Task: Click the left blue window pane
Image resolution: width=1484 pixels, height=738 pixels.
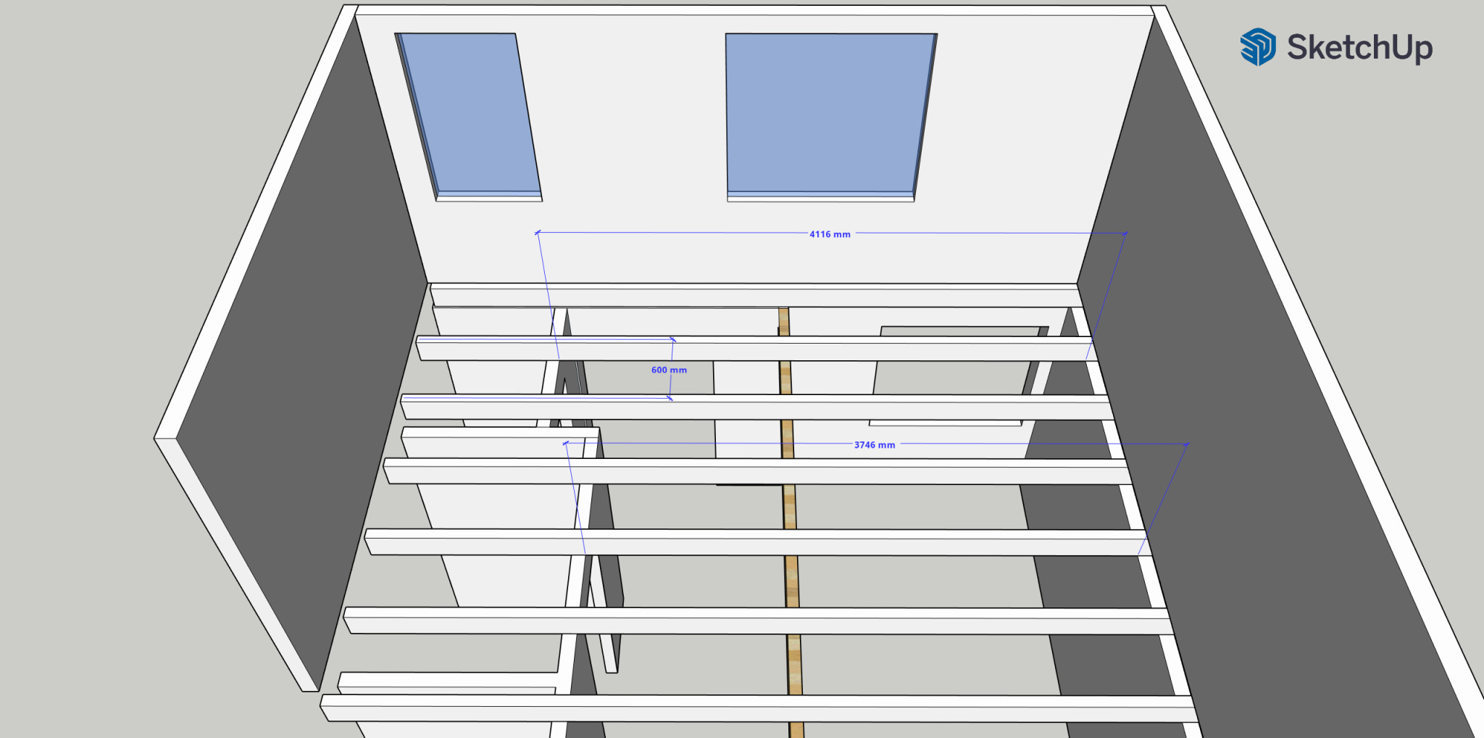Action: coord(471,112)
